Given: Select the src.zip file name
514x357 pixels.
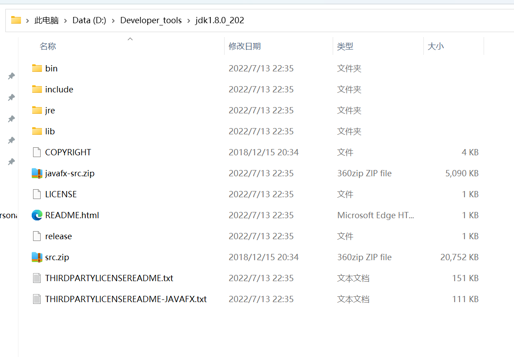Looking at the screenshot, I should [x=57, y=257].
